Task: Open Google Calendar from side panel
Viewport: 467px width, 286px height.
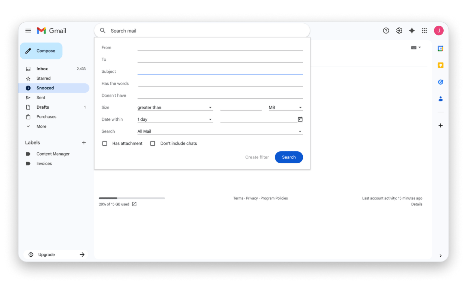Action: (x=440, y=48)
